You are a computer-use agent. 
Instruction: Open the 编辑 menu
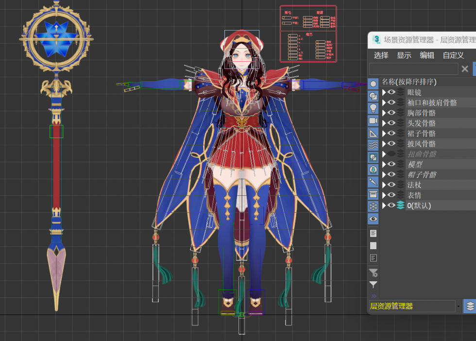[x=427, y=55]
